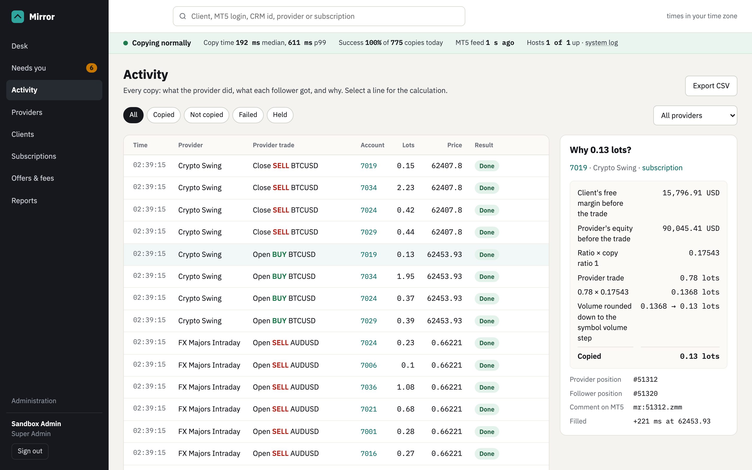Open account 7034 in Close SELL BTCUSD row
752x470 pixels.
click(x=368, y=188)
